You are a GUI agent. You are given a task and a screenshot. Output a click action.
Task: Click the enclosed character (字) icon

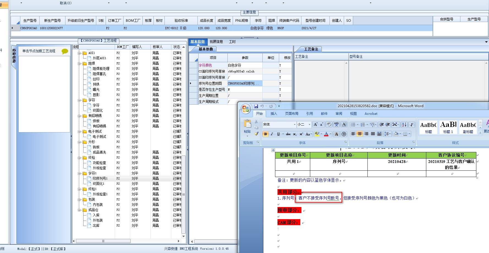coord(344,134)
